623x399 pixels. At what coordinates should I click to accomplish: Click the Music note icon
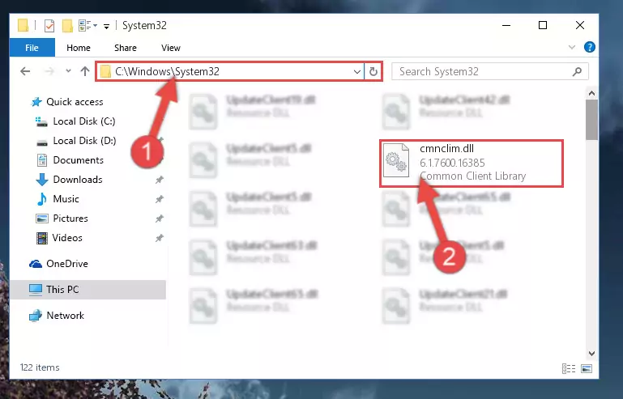point(41,199)
